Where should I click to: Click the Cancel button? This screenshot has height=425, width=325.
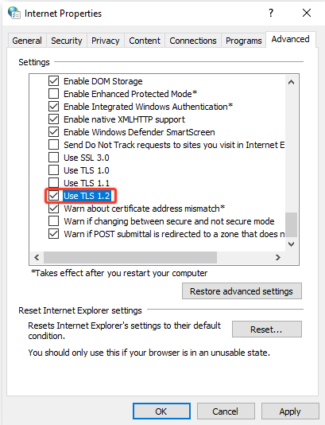tap(226, 411)
